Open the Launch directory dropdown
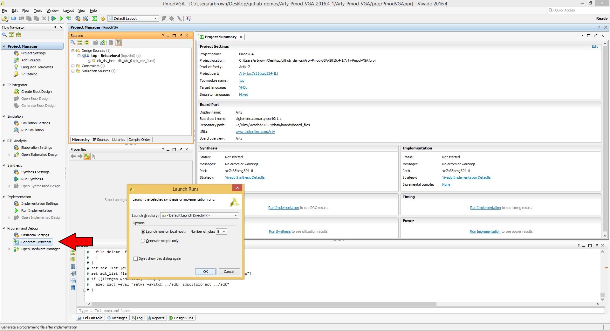610x331 pixels. pos(200,215)
